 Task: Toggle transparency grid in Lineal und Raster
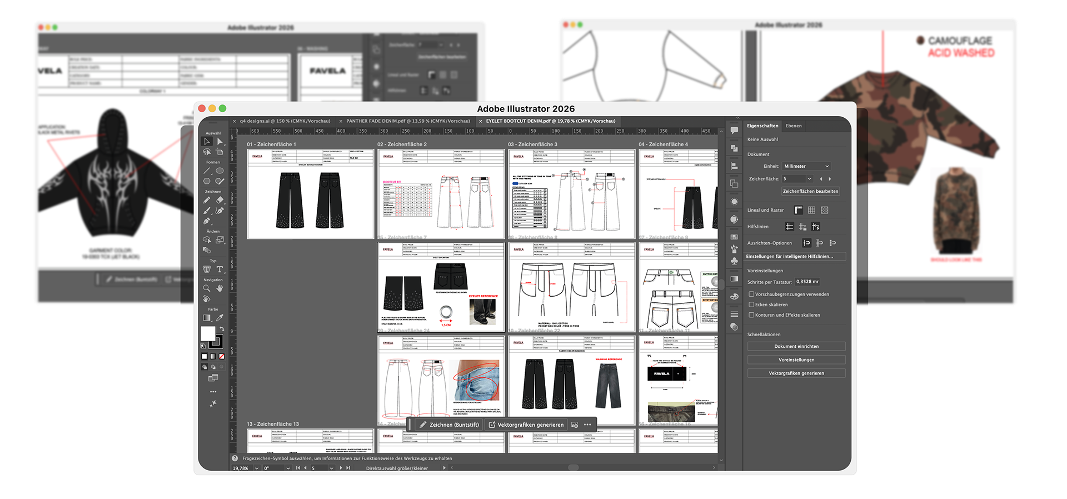click(x=825, y=210)
